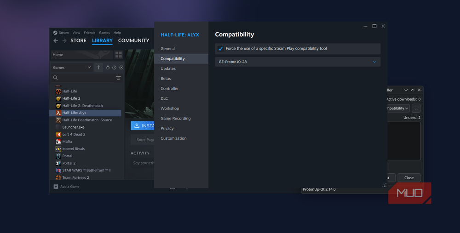Click the Store Page button
This screenshot has width=460, height=233.
coord(143,140)
